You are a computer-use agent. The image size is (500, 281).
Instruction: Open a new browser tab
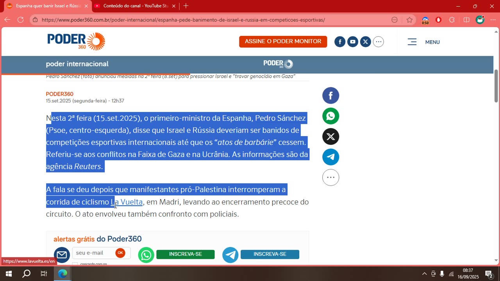pos(186,6)
